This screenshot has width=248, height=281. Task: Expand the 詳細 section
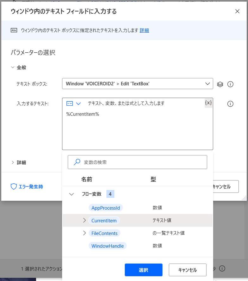(13, 162)
